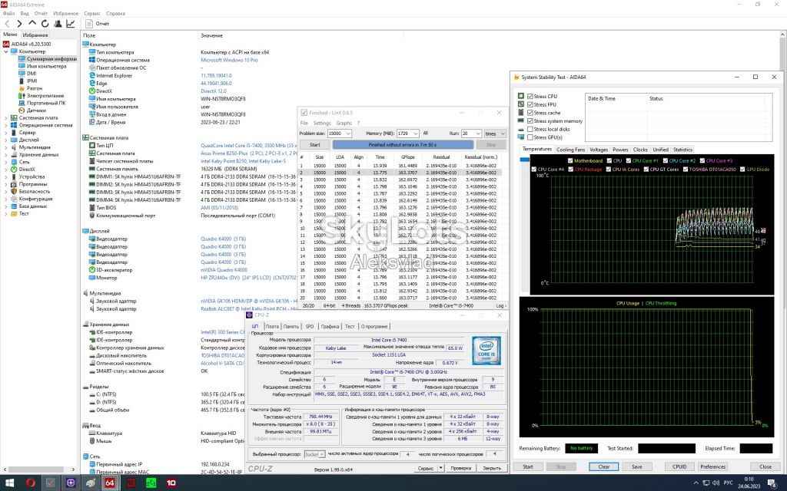
Task: Uncheck Stress CPU checkbox
Action: pos(530,96)
